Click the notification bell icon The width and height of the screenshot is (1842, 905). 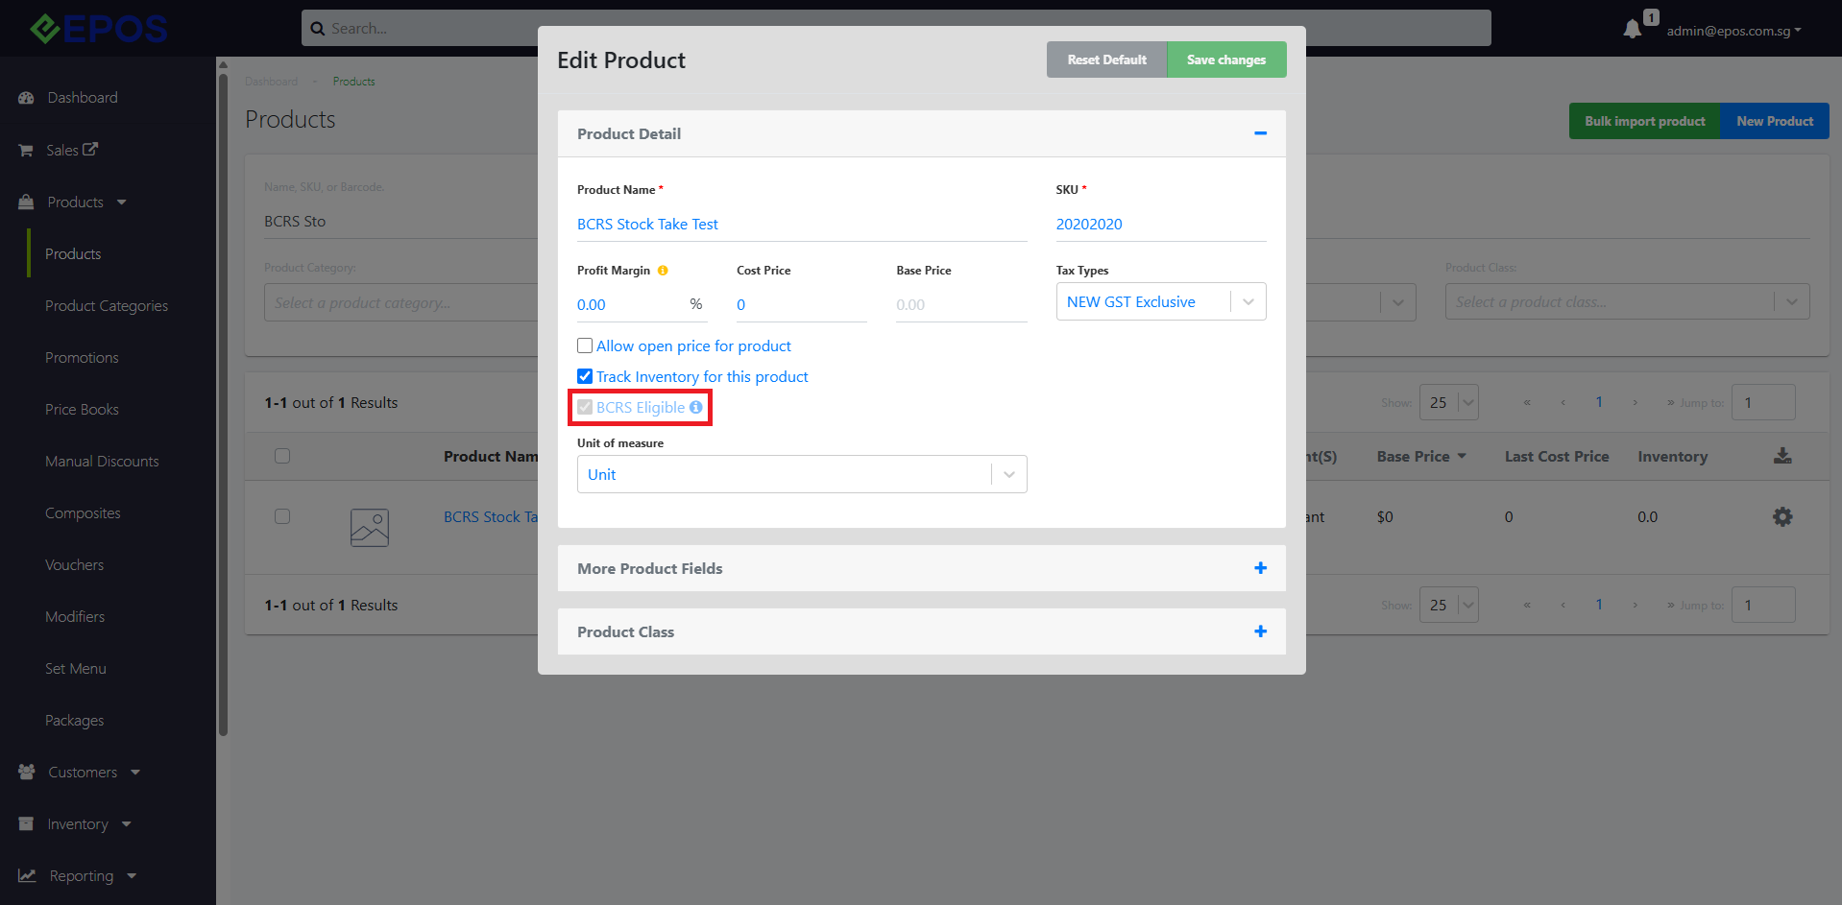click(1632, 30)
